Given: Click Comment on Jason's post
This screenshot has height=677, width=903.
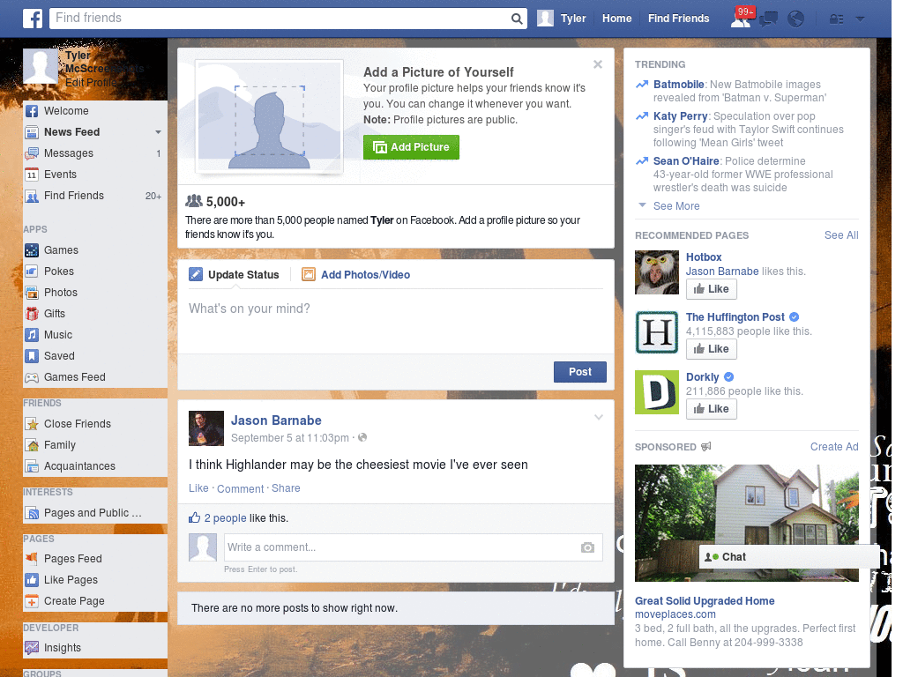Looking at the screenshot, I should click(x=240, y=488).
